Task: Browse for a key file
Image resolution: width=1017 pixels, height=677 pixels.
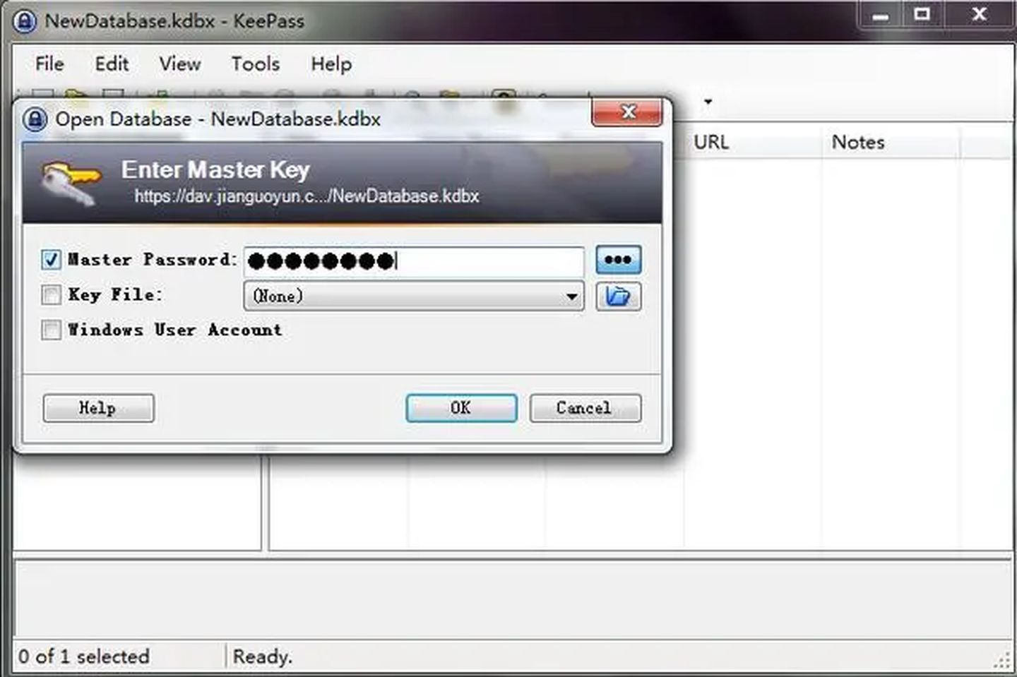Action: (618, 296)
